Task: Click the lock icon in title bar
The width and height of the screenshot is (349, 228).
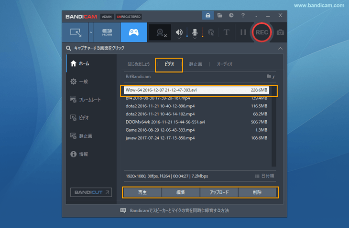Action: (208, 16)
